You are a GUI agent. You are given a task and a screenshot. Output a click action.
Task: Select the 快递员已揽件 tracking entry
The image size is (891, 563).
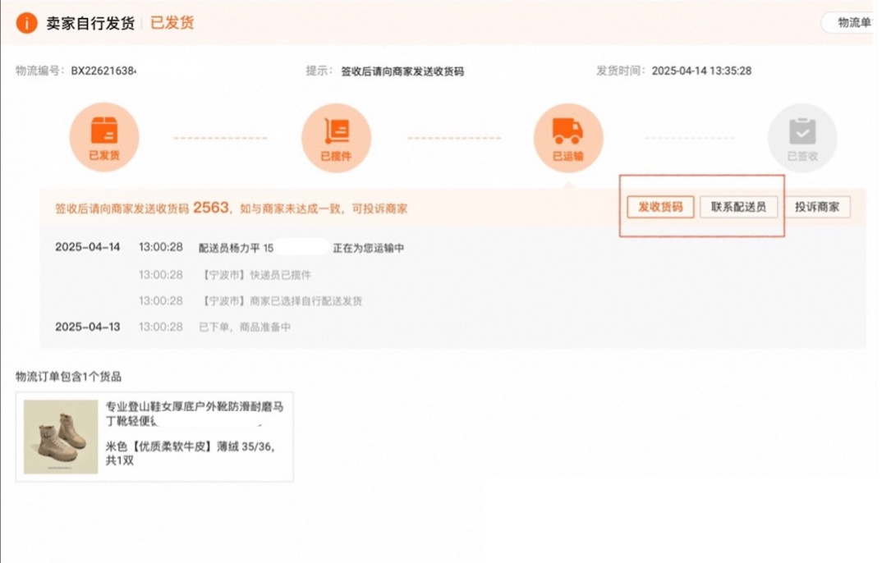255,275
